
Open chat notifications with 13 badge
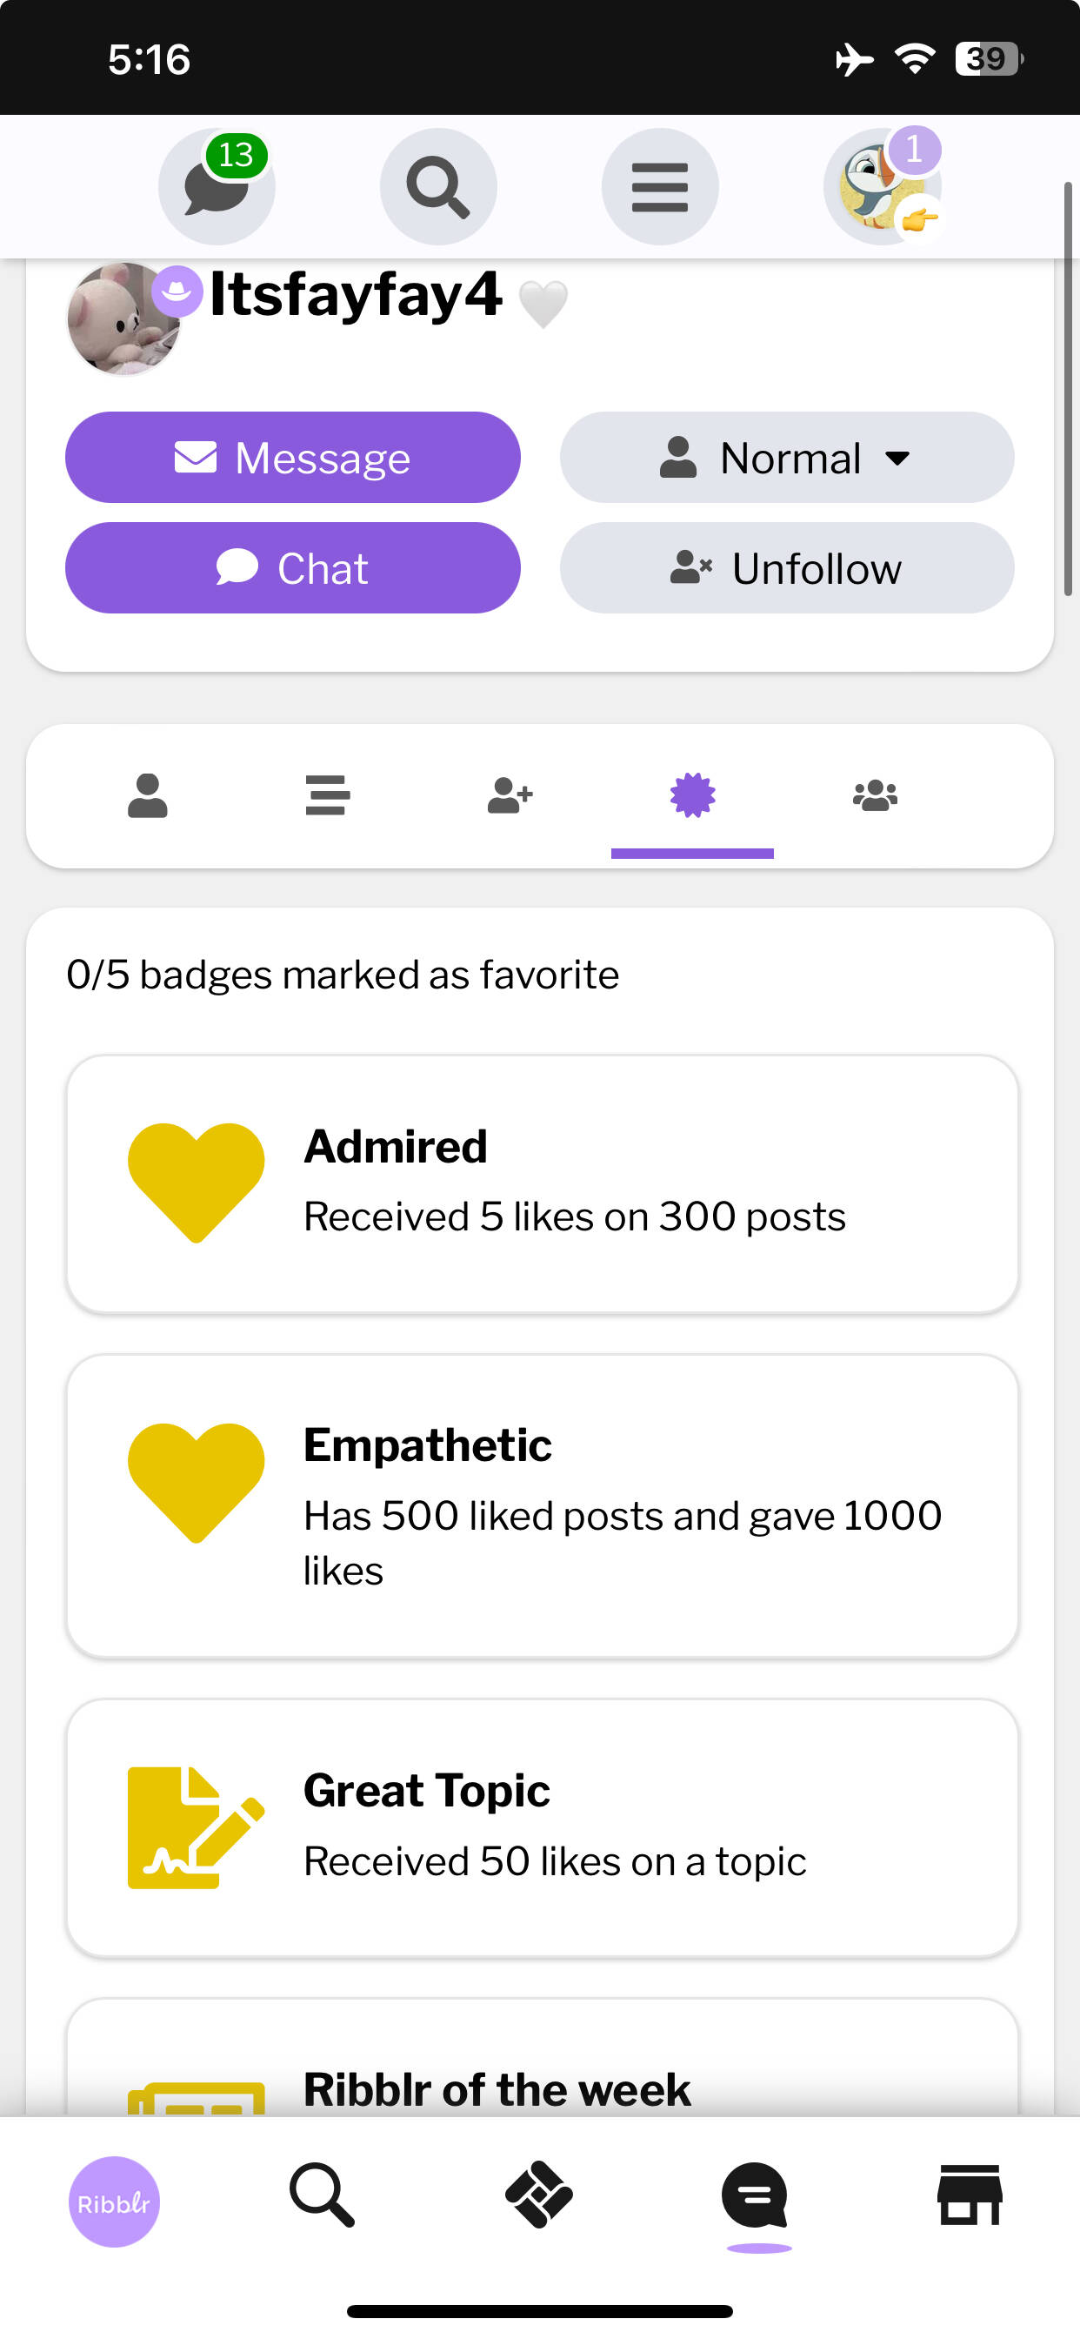pos(216,186)
